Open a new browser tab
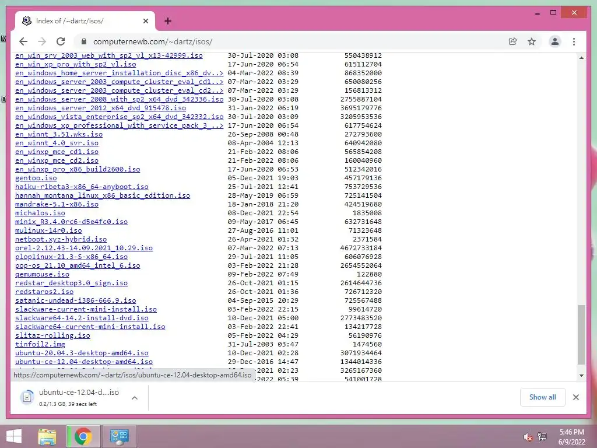 167,21
